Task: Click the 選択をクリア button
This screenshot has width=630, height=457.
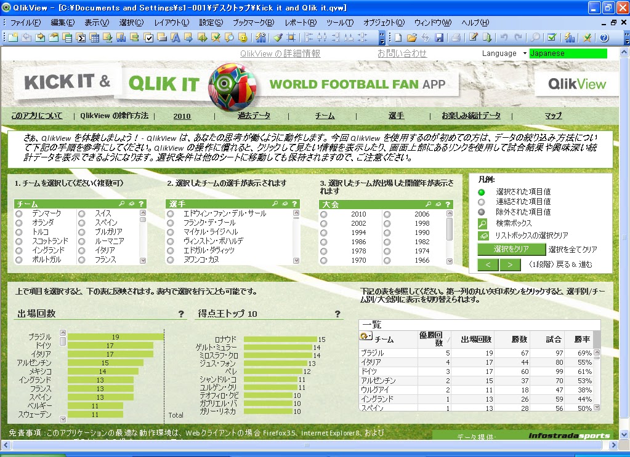Action: tap(512, 249)
